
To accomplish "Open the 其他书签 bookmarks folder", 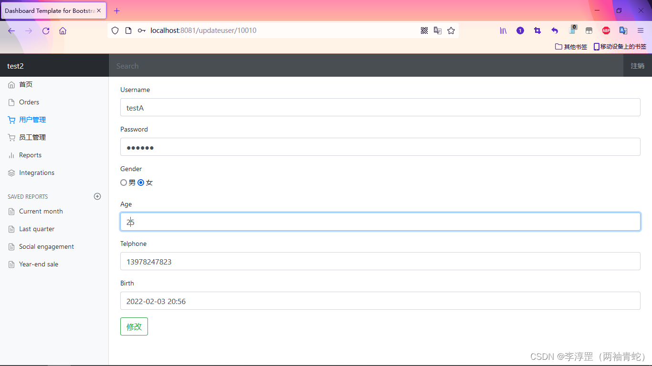I will pyautogui.click(x=571, y=47).
